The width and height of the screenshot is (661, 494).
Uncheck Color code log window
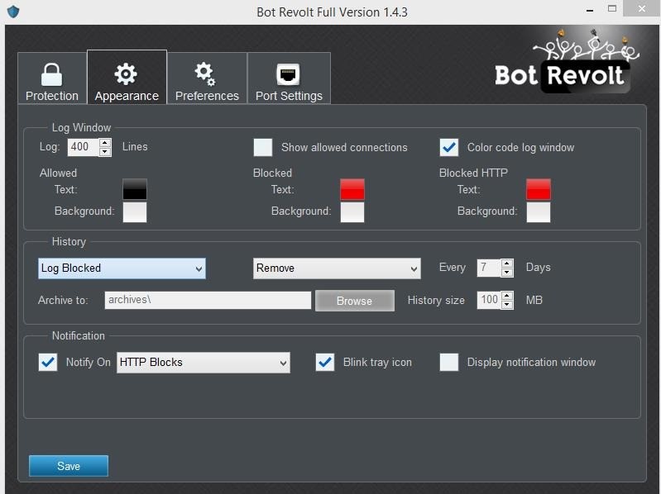click(449, 147)
